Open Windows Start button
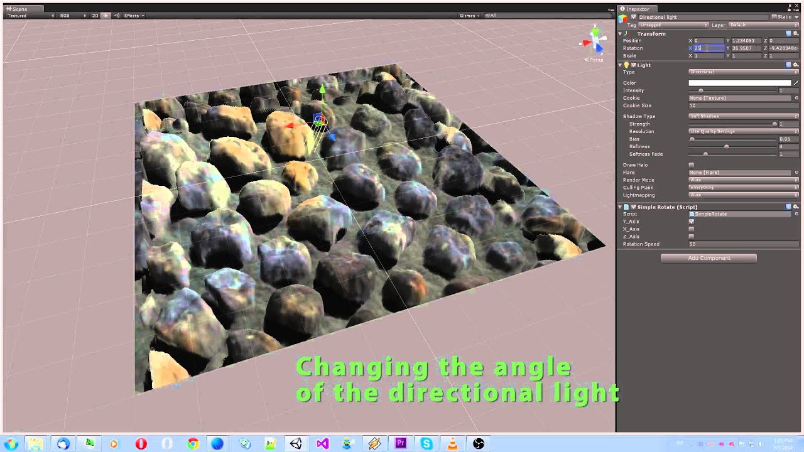This screenshot has height=452, width=804. pyautogui.click(x=11, y=444)
